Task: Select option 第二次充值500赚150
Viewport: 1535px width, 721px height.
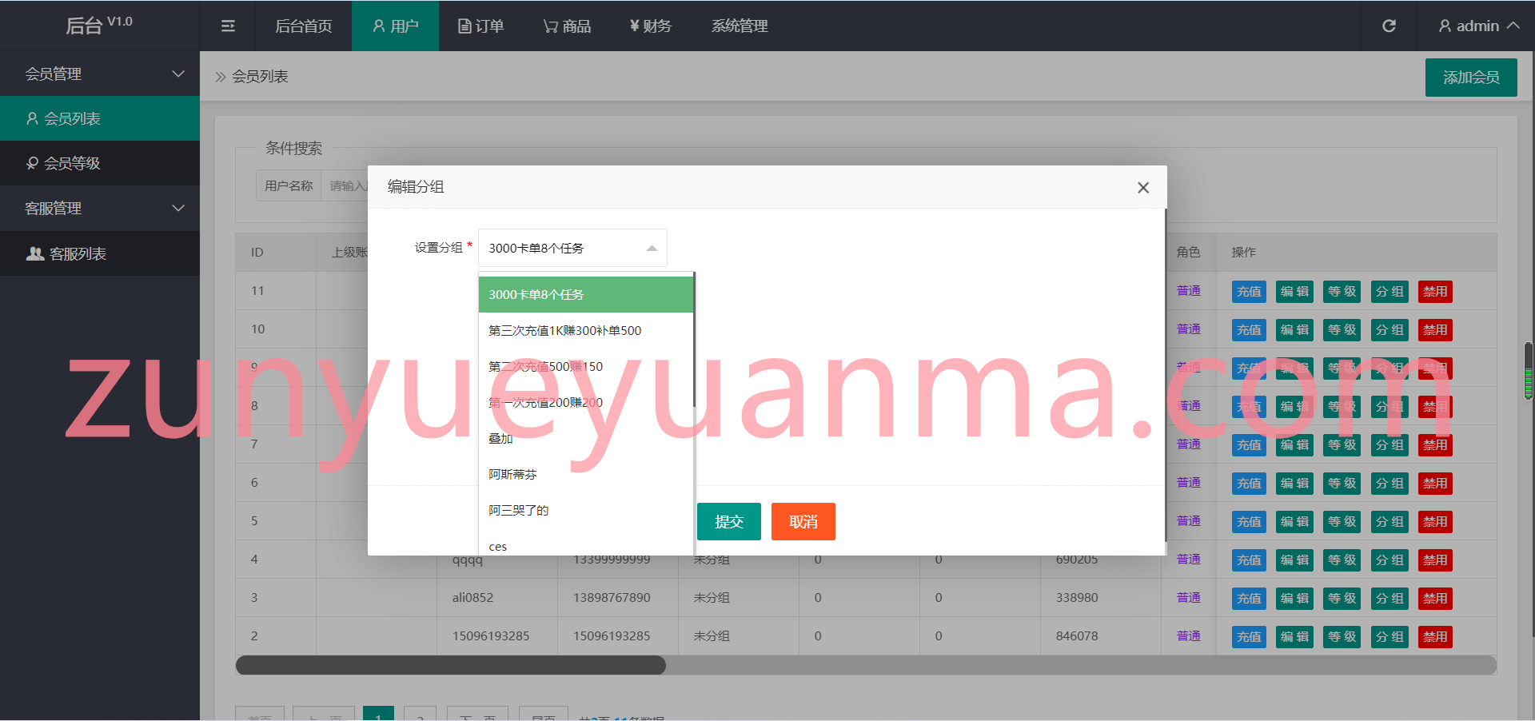Action: 586,366
